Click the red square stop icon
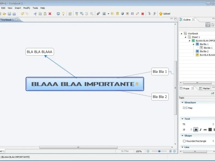 [143, 14]
